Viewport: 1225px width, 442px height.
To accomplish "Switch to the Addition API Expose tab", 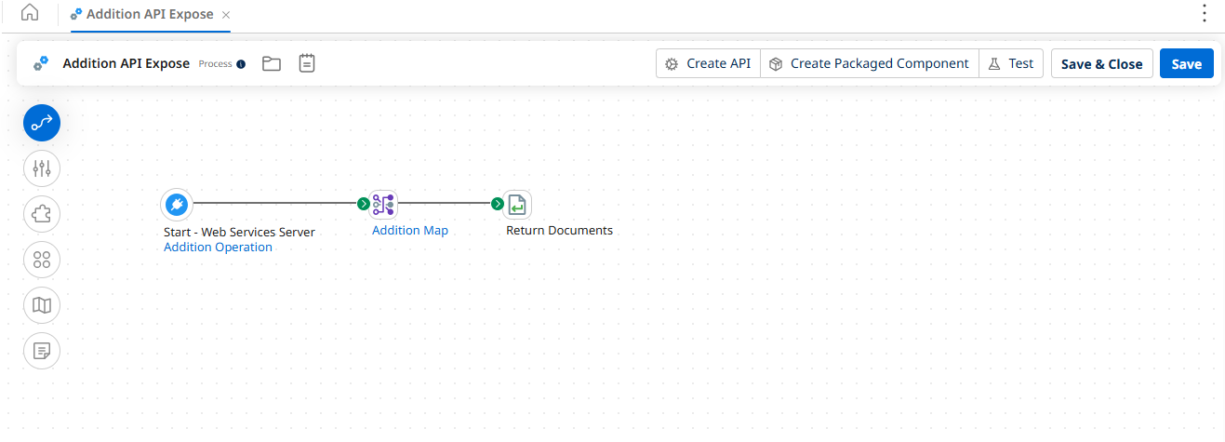I will [149, 15].
